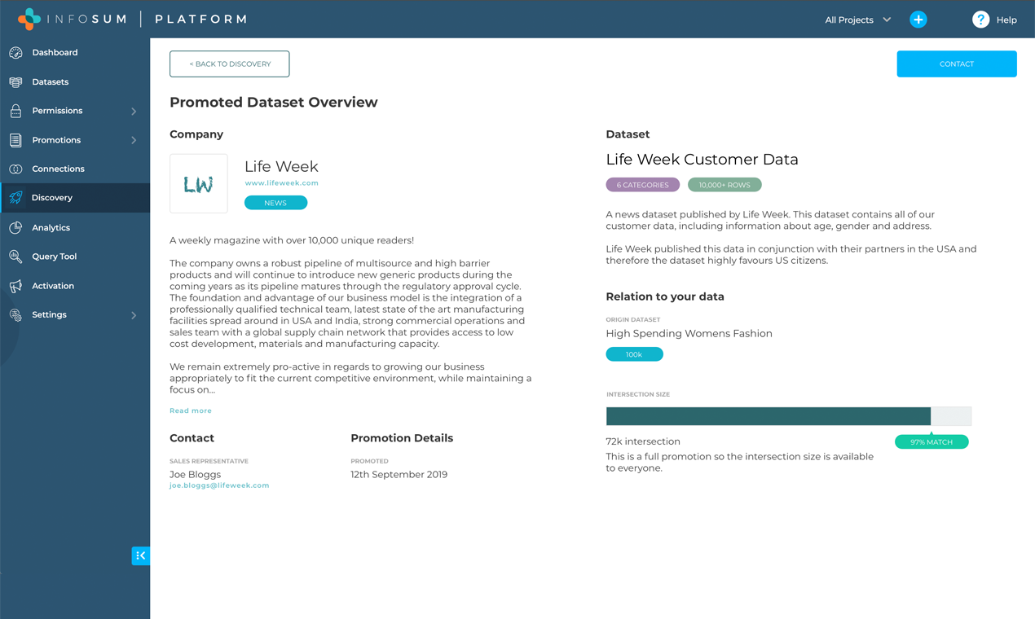Viewport: 1035px width, 619px height.
Task: Click the 97% Match badge
Action: (931, 441)
